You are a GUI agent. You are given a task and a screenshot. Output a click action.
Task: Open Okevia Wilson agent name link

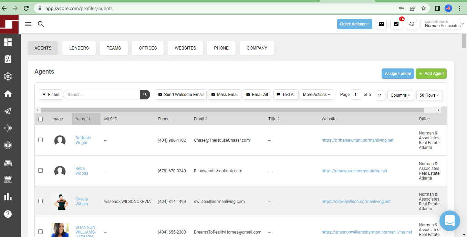82,202
